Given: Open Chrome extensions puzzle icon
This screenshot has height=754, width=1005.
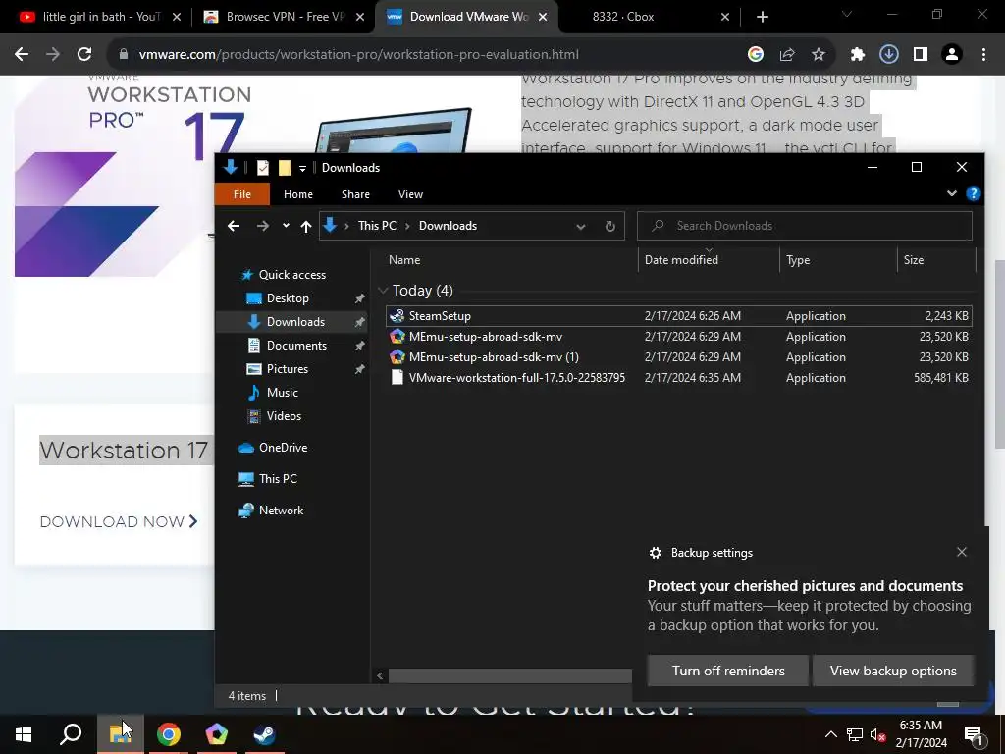Looking at the screenshot, I should click(x=857, y=55).
